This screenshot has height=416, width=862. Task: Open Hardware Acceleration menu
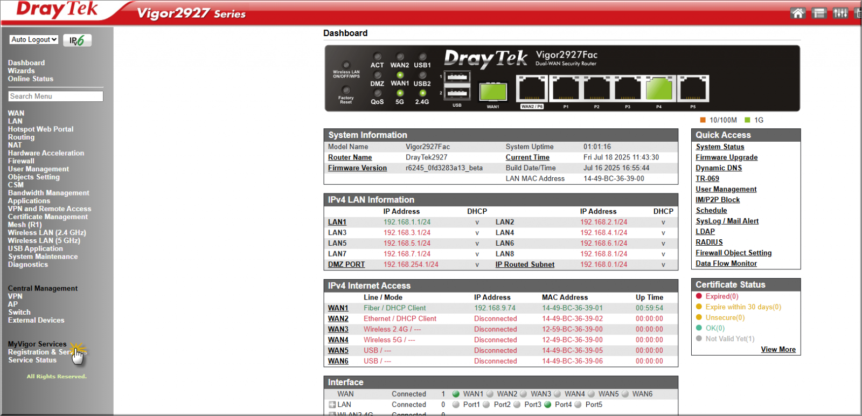[46, 153]
